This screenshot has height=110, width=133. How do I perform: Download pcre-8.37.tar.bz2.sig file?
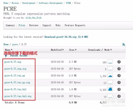pos(18,96)
